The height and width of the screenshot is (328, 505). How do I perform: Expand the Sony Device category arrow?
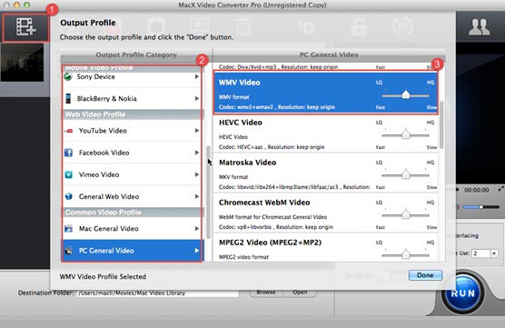196,76
